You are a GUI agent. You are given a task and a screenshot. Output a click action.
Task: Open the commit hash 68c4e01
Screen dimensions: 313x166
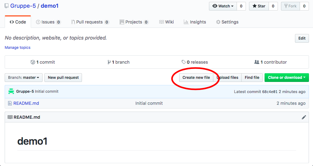click(x=270, y=92)
